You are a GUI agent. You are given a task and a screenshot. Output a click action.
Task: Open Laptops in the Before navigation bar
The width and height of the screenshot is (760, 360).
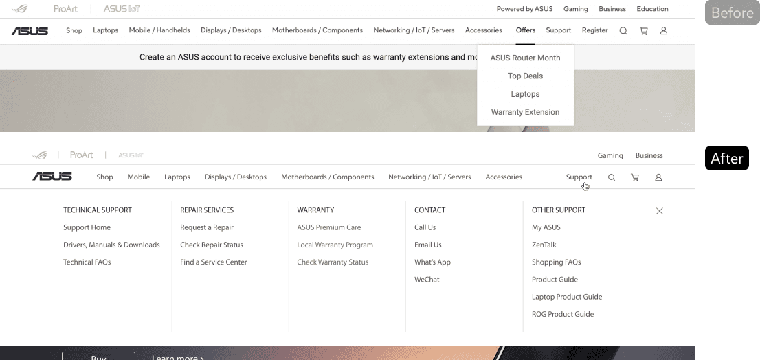(106, 30)
